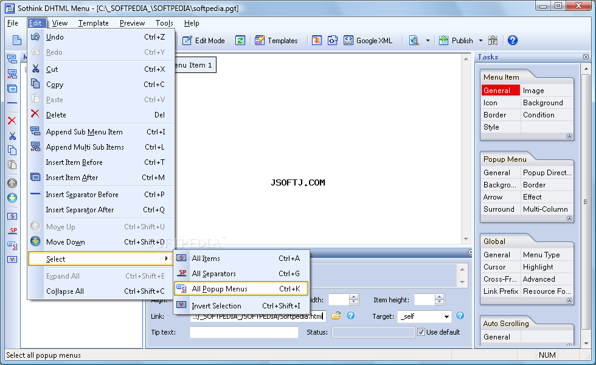Choose Insert Item Before entry

pos(101,162)
